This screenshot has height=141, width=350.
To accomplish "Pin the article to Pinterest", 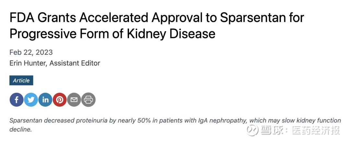I will [x=60, y=100].
